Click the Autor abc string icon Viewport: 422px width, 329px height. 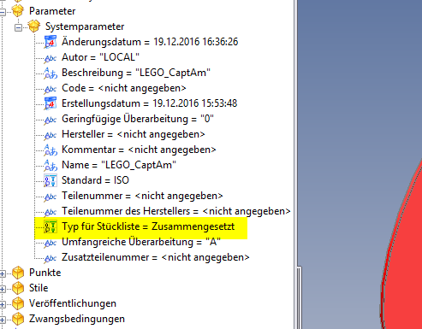click(51, 58)
